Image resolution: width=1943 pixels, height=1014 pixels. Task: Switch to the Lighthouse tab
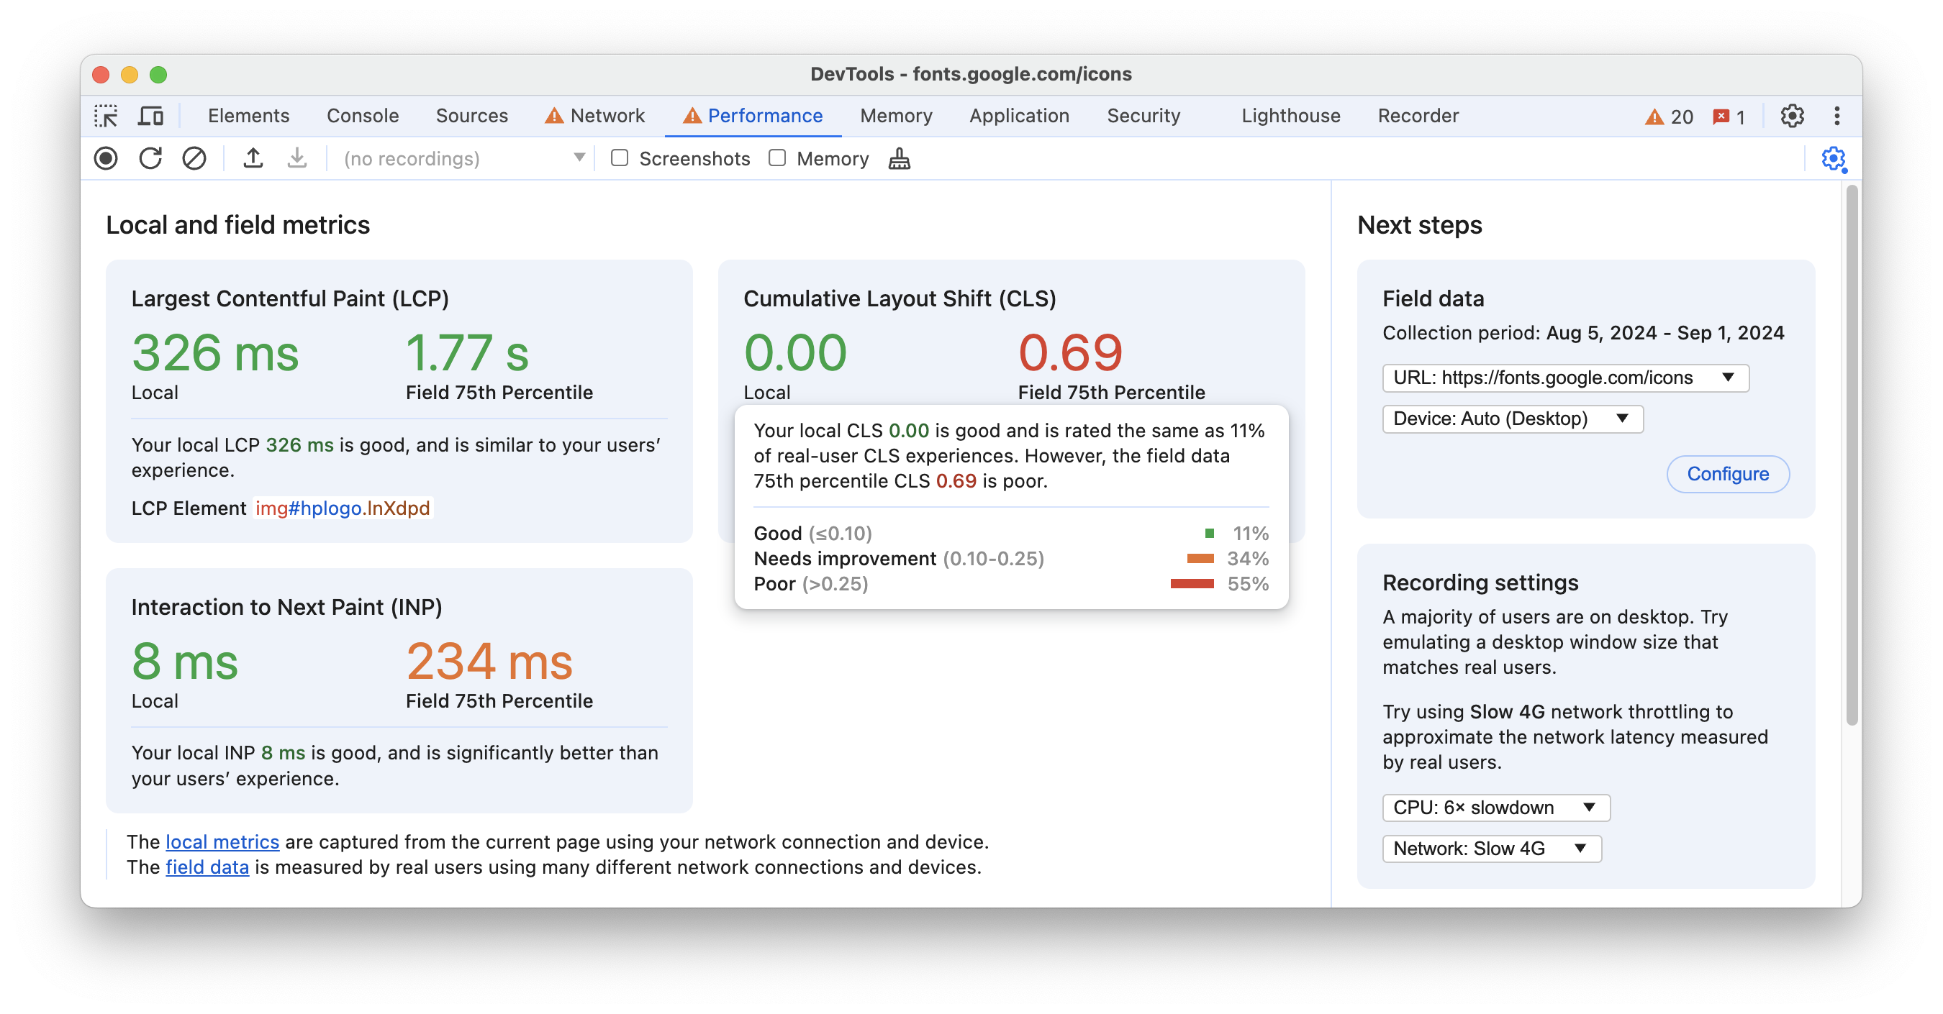(1289, 116)
